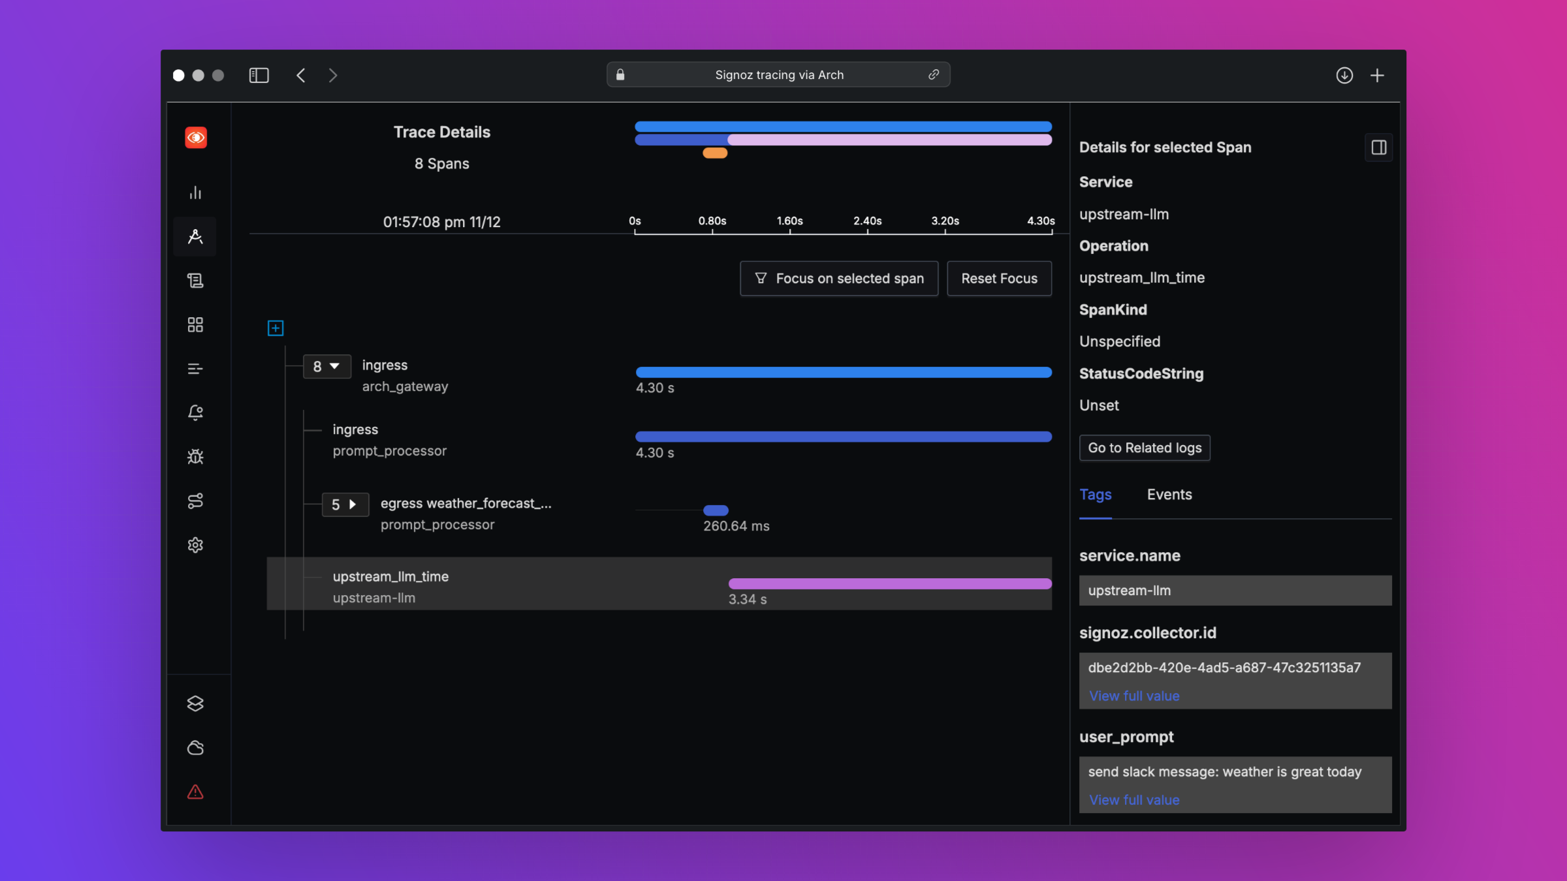Click the purple upstream_llm_time span bar
1567x881 pixels.
[x=889, y=583]
